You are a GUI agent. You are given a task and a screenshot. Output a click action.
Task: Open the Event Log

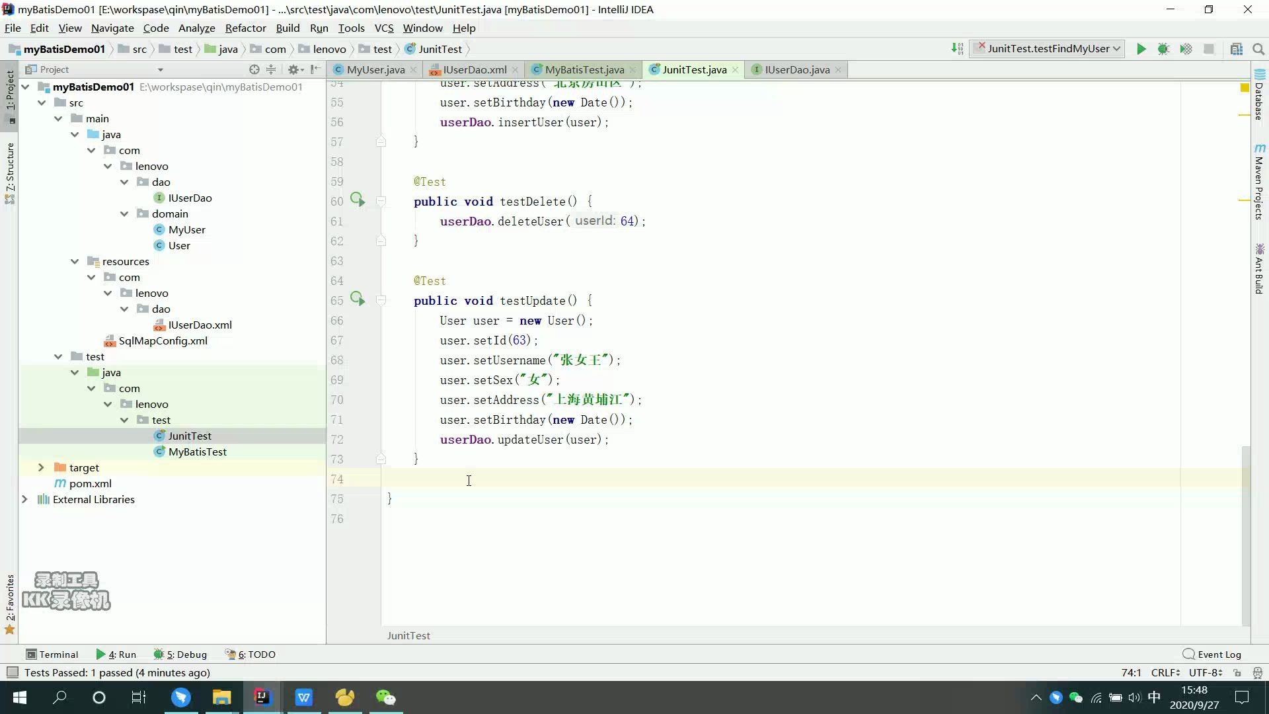tap(1212, 654)
